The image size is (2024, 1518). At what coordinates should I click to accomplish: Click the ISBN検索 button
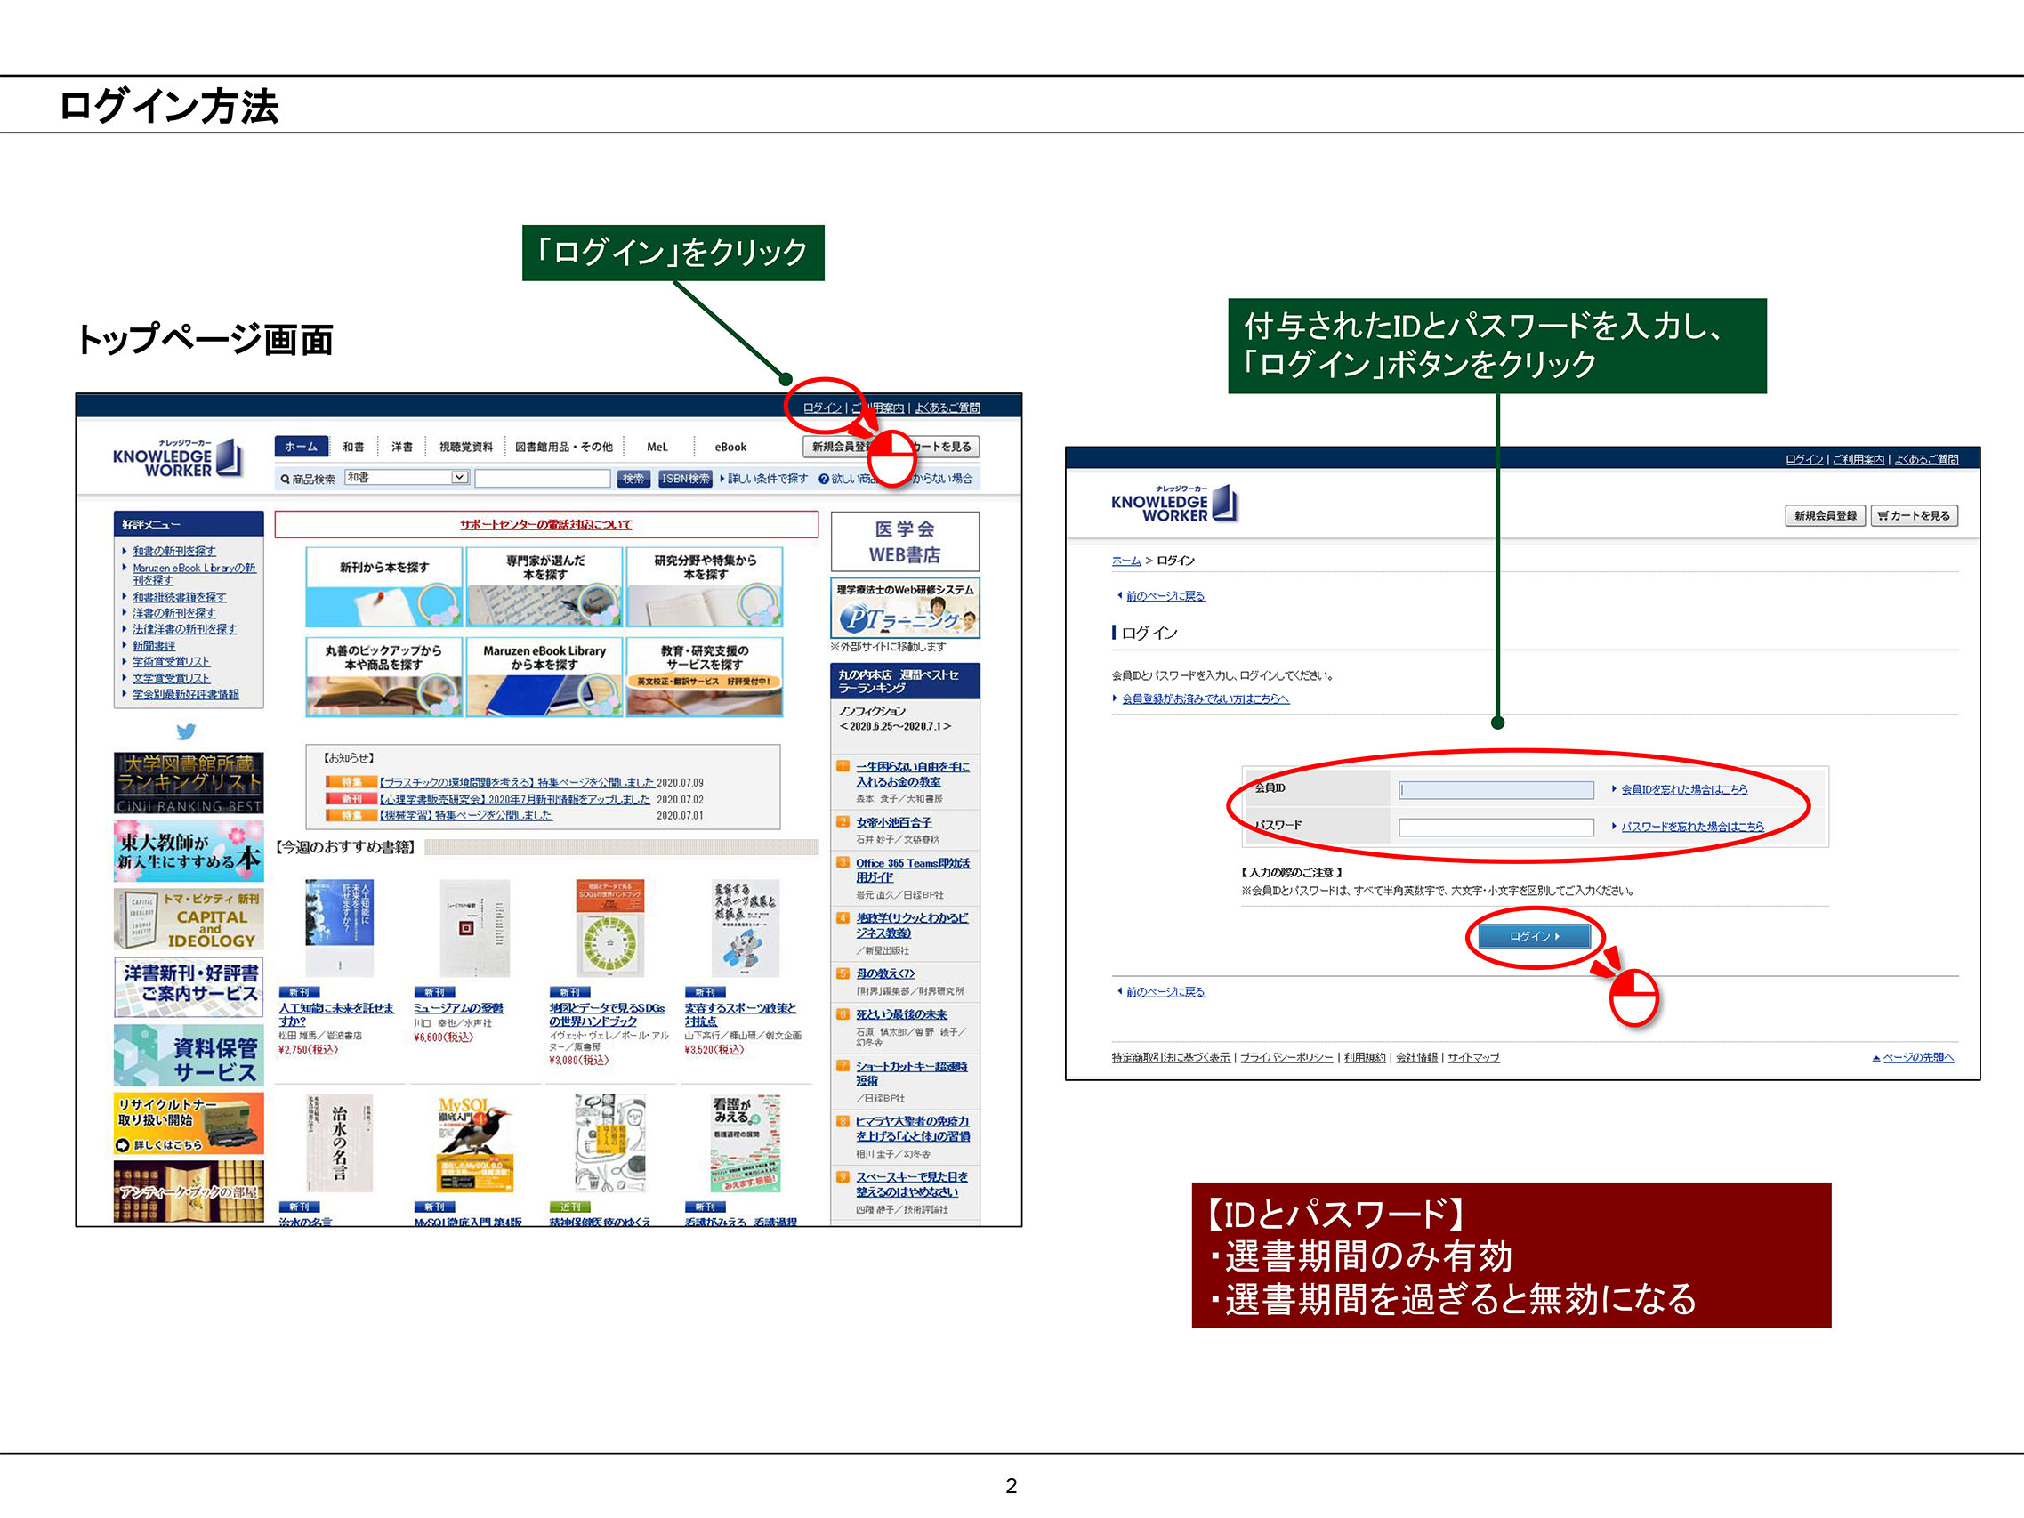[685, 479]
